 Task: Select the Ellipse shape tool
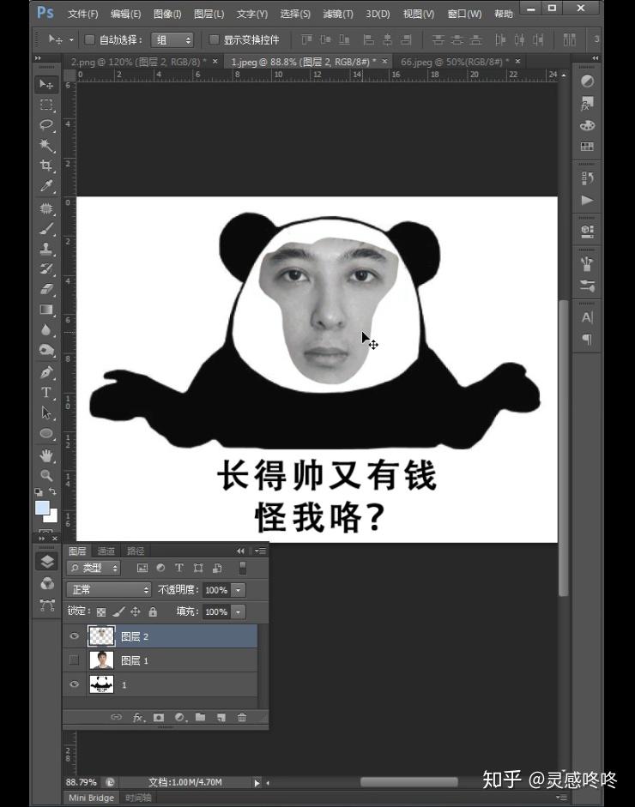pos(46,433)
